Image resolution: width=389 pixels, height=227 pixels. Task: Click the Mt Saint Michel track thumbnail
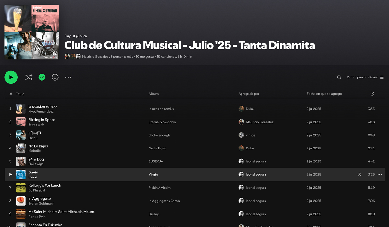[x=21, y=214]
